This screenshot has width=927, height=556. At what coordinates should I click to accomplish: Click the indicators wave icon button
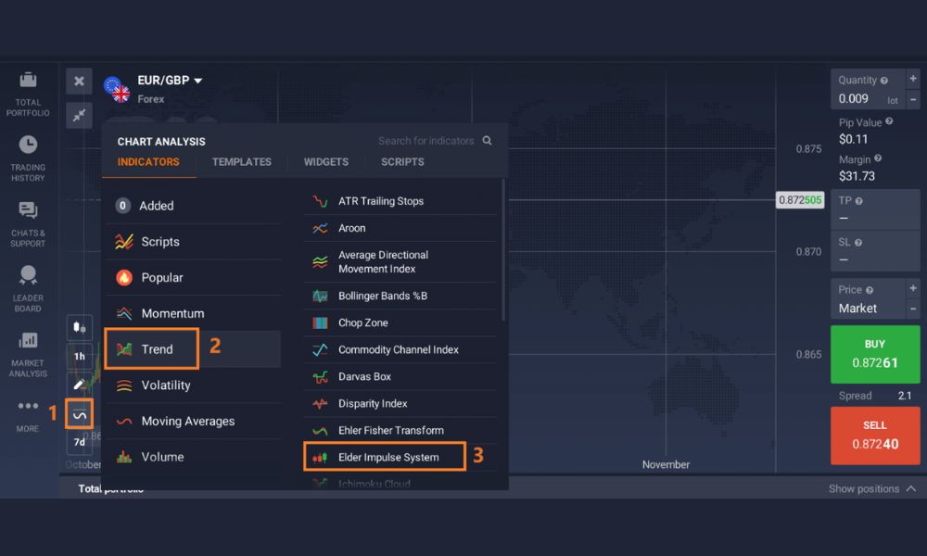(80, 414)
